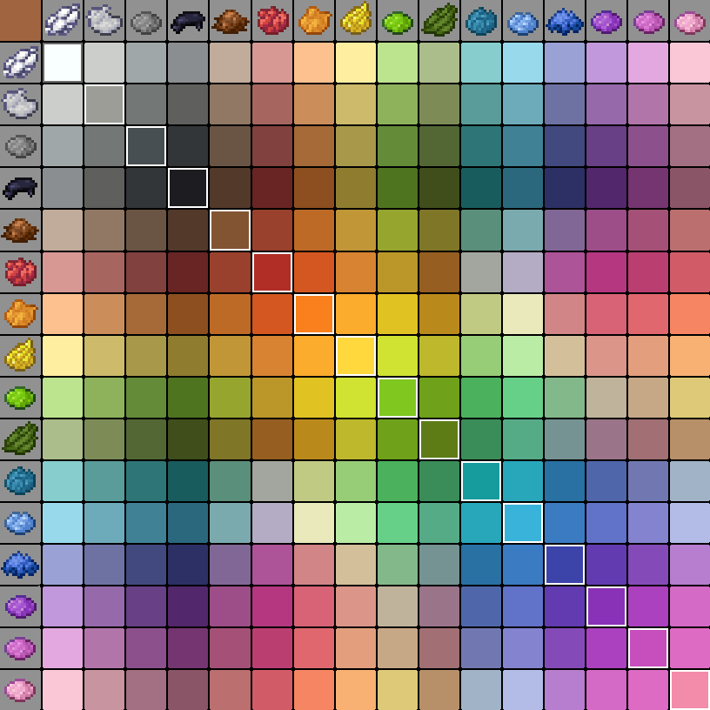
Task: Click the dark green cactus dye column header icon
Action: (x=439, y=20)
